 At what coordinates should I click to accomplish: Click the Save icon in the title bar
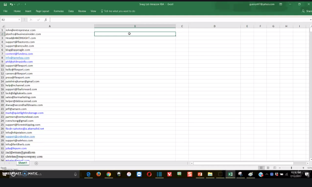[5, 4]
